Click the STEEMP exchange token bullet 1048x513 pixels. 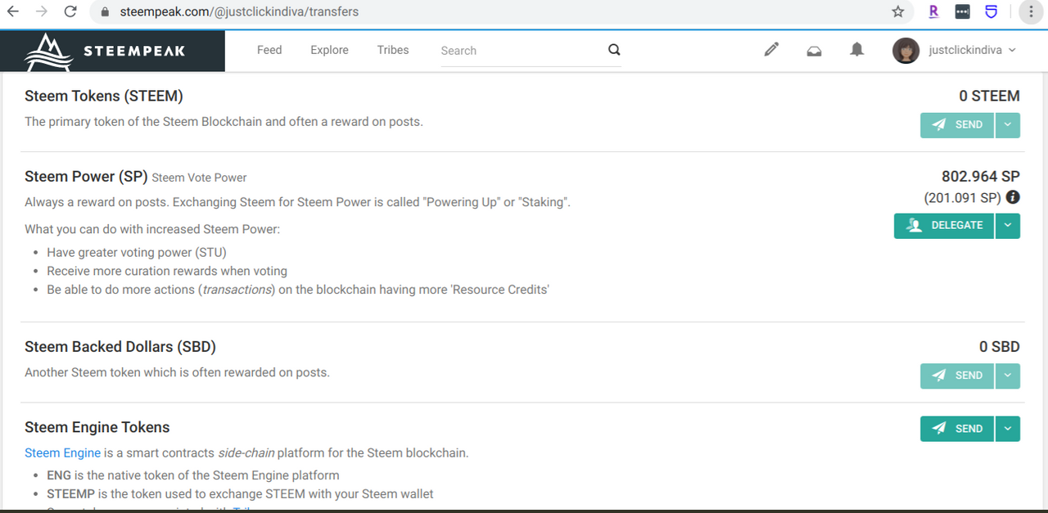(240, 494)
